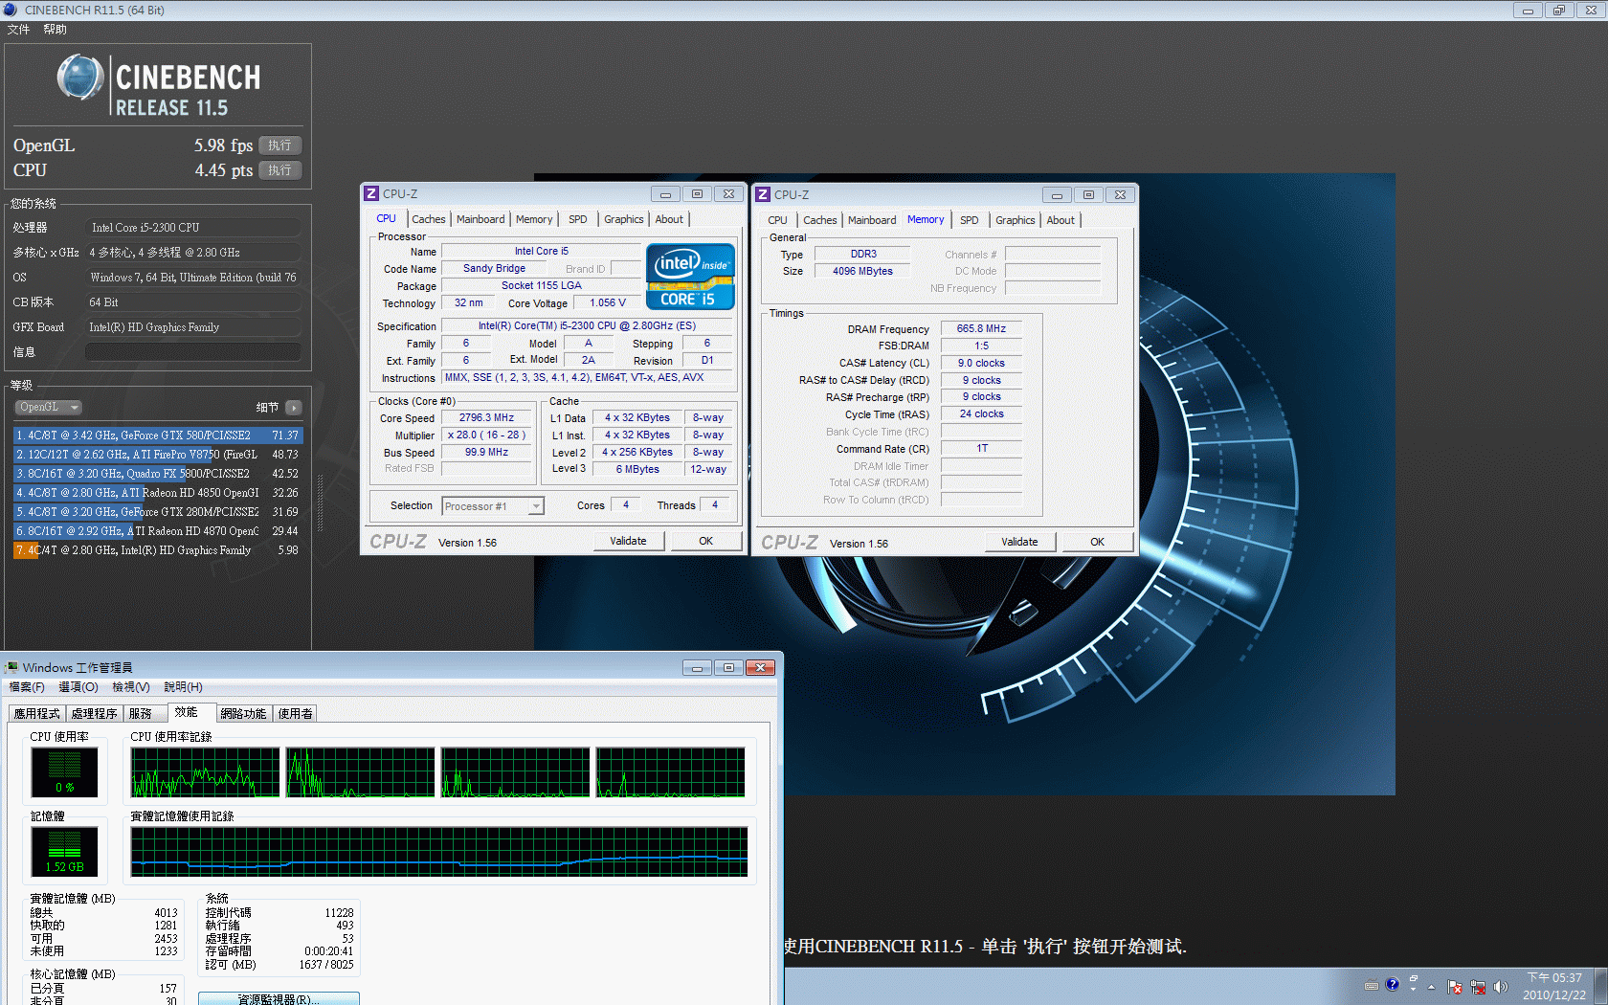Select ranking row 5 GeForce GTX 280M
The width and height of the screenshot is (1608, 1005).
pyautogui.click(x=157, y=512)
